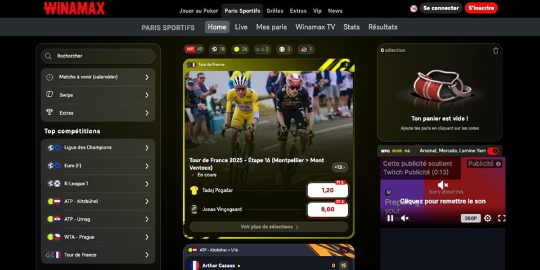The image size is (540, 270).
Task: Click Voir plus de sélections
Action: pos(269,227)
